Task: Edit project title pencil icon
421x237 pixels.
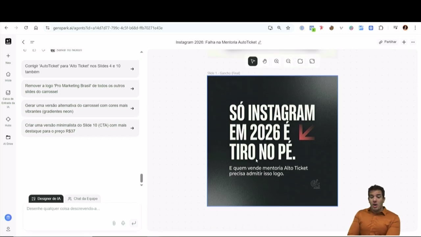Action: pyautogui.click(x=260, y=42)
